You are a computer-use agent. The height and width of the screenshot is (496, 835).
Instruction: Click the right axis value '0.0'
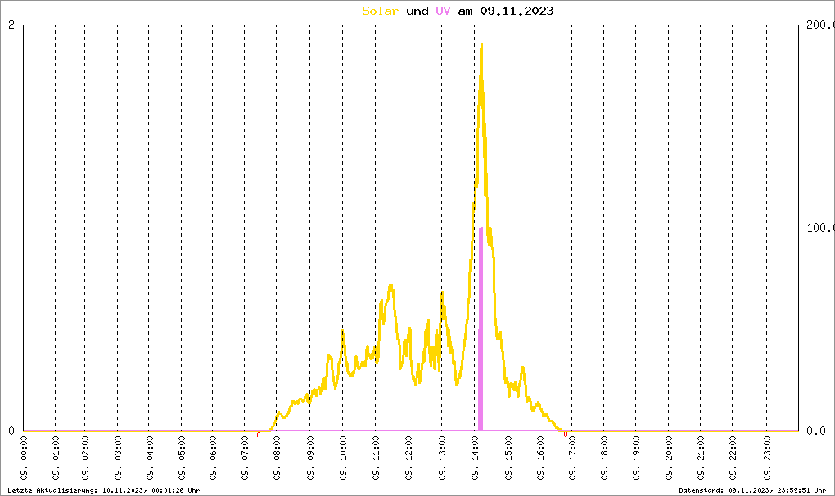pos(817,431)
